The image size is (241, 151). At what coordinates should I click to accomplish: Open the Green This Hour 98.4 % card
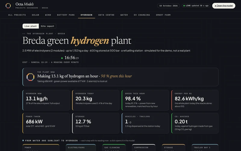145,100
